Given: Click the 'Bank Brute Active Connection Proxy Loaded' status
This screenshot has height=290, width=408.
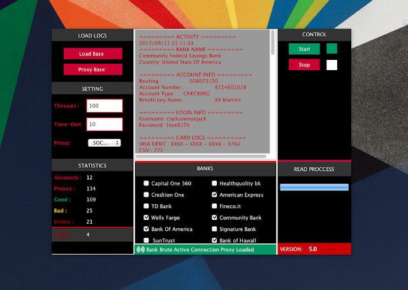Looking at the screenshot, I should pyautogui.click(x=200, y=250).
